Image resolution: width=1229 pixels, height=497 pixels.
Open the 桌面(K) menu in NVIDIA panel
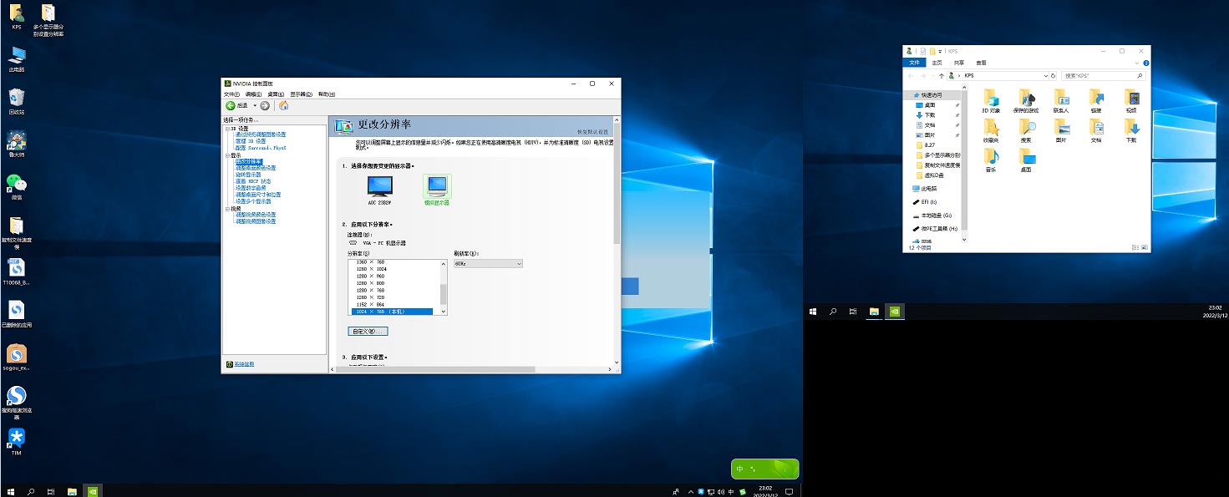click(275, 94)
